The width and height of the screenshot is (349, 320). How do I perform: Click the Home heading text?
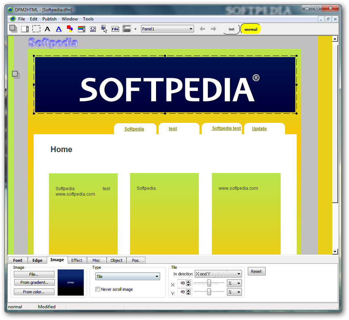tap(61, 149)
